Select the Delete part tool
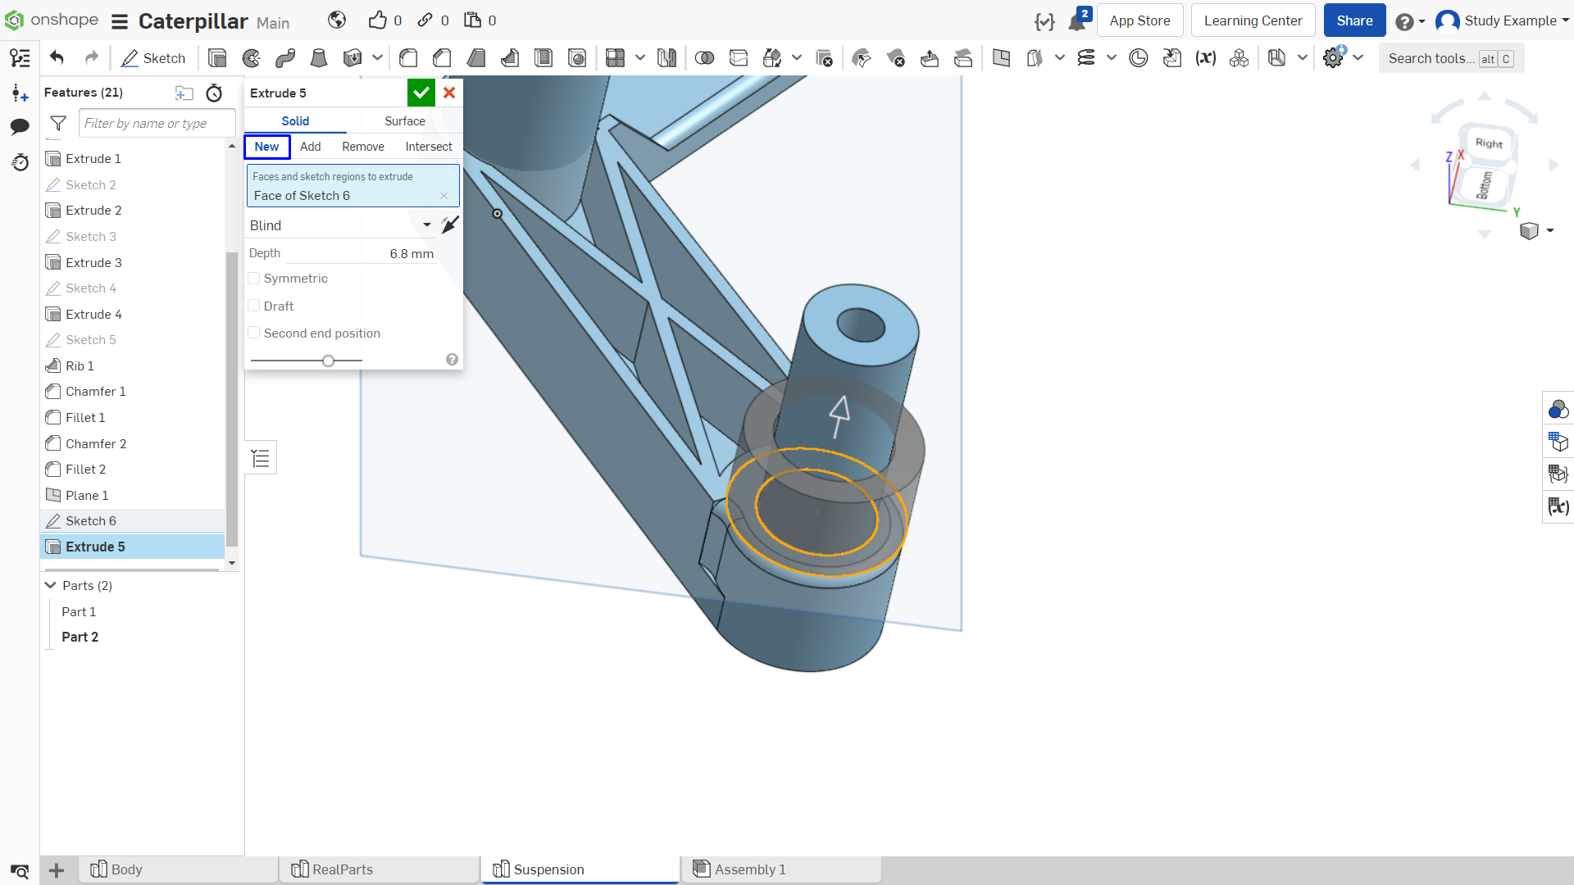 click(825, 58)
